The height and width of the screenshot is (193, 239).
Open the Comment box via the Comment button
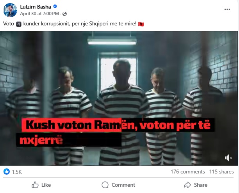[x=118, y=185]
